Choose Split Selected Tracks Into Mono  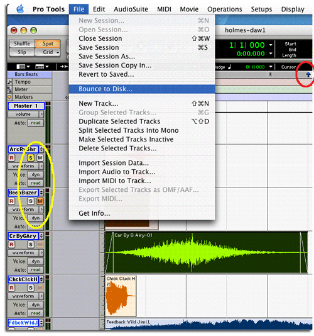tap(142, 130)
